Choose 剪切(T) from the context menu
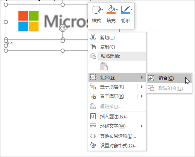The width and height of the screenshot is (195, 157). pyautogui.click(x=117, y=38)
